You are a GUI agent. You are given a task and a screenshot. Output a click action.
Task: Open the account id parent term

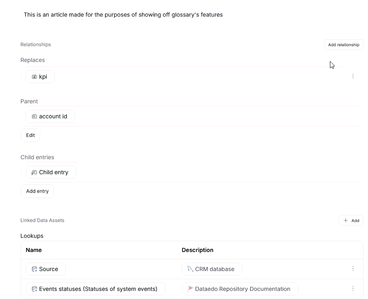tap(53, 117)
